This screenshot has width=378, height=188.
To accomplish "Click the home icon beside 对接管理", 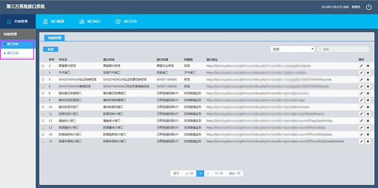I will point(9,21).
